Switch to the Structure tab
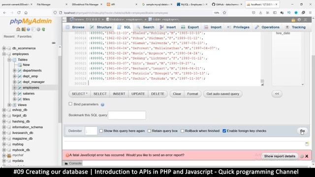This screenshot has width=315, height=177. pyautogui.click(x=101, y=28)
